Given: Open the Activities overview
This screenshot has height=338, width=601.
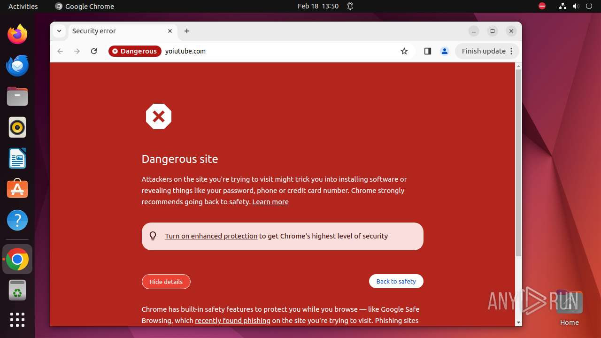Looking at the screenshot, I should (x=23, y=6).
